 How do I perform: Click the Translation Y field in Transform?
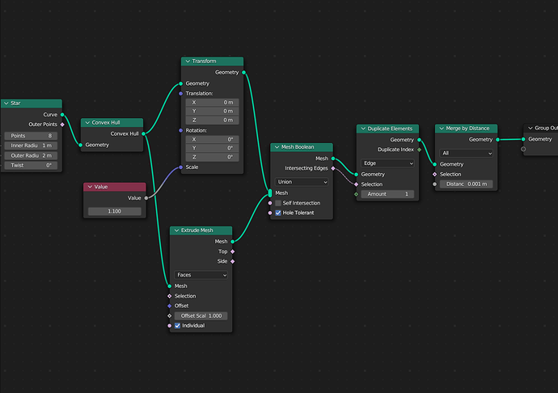(212, 111)
